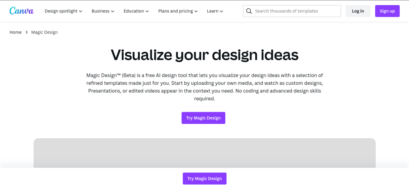Open the Design spotlight menu

click(63, 11)
